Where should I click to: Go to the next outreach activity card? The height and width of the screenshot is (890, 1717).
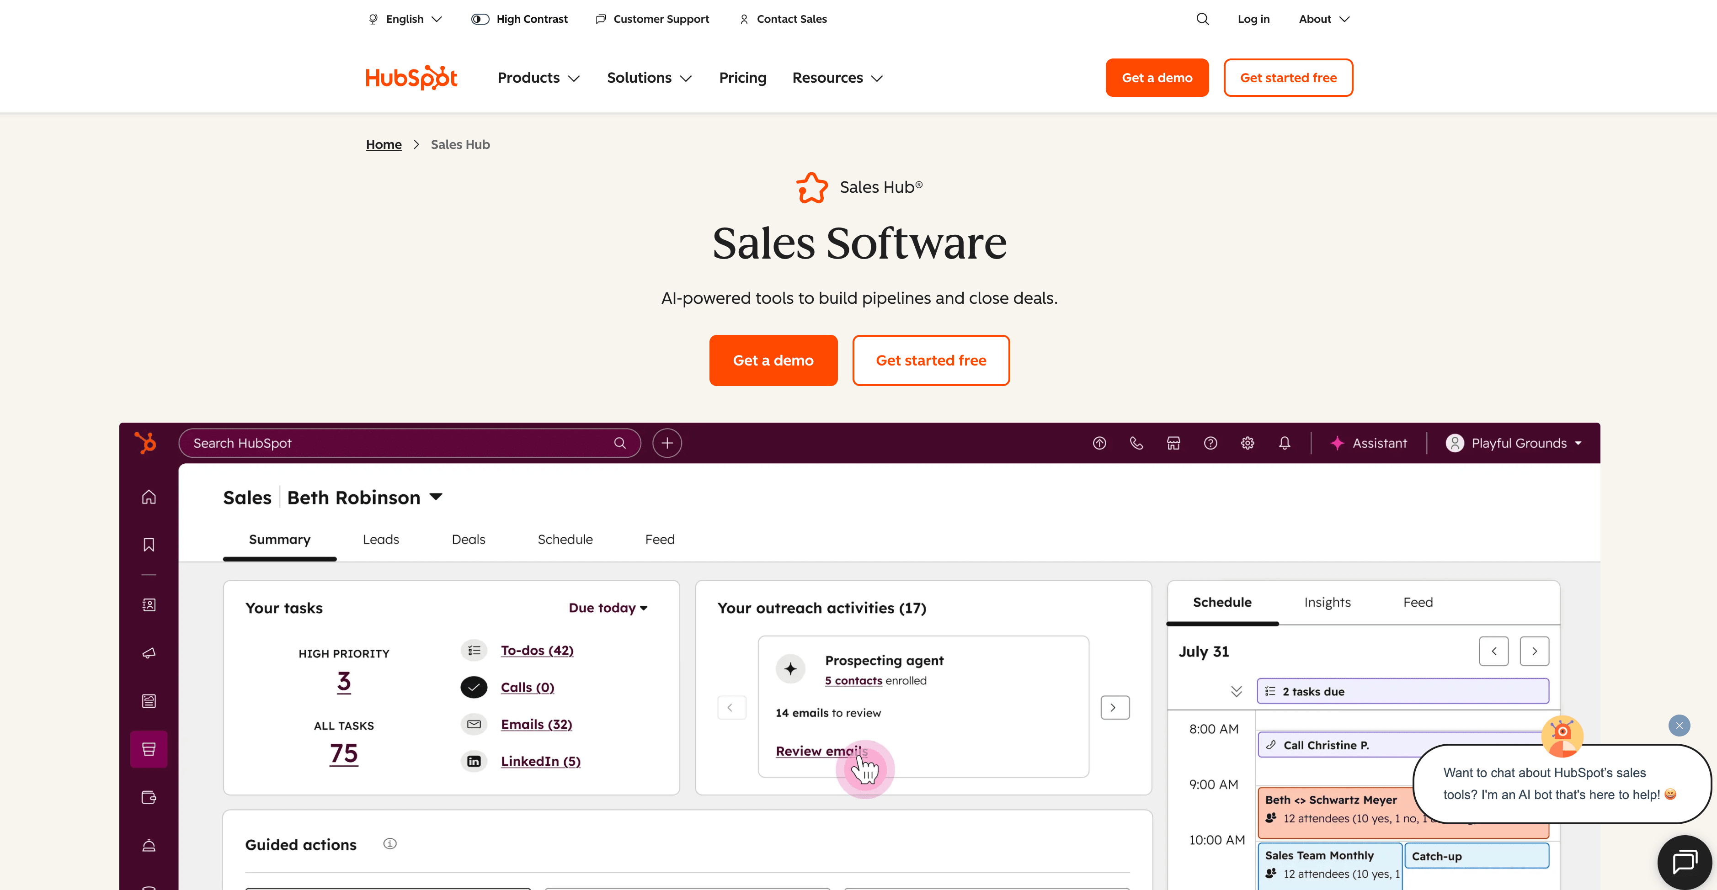1114,707
